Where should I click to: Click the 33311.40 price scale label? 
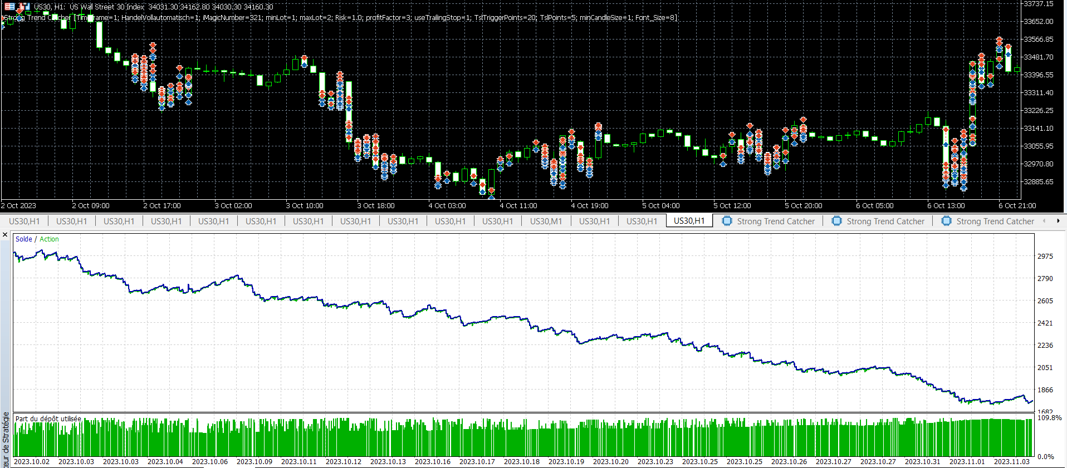coord(1039,93)
